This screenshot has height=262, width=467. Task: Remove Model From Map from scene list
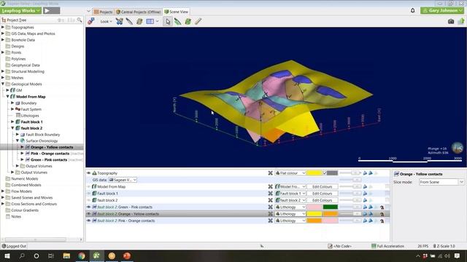pos(271,186)
